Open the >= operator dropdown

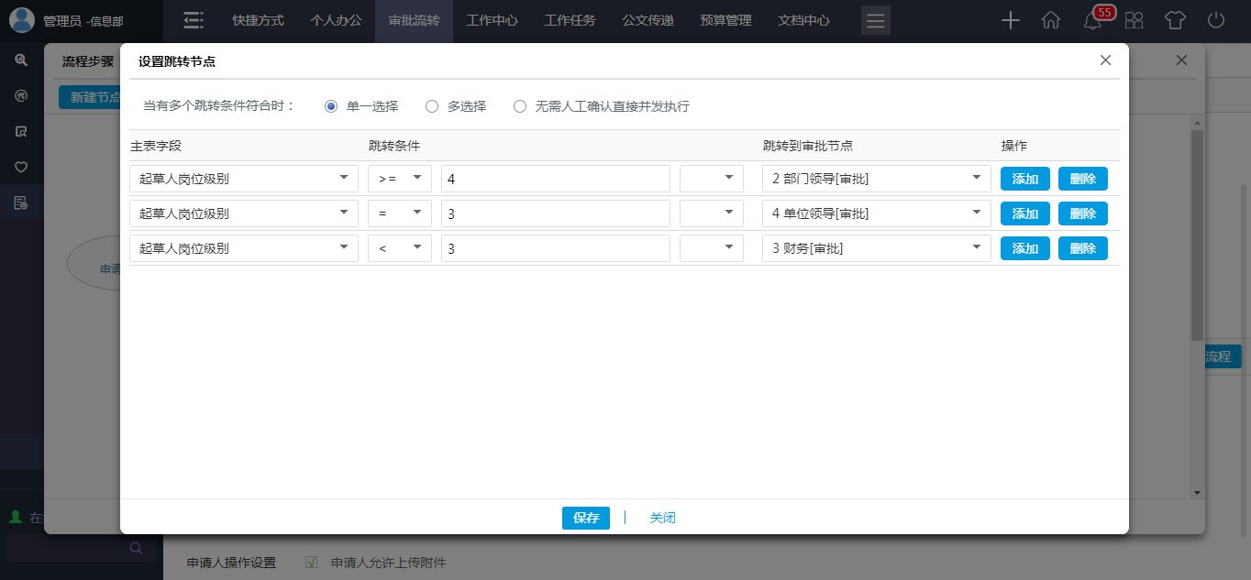(399, 179)
